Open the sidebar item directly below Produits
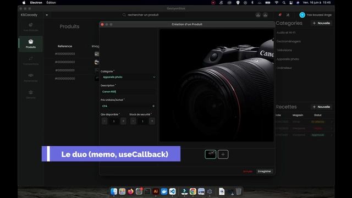Screen dimensions: 352x198 (x=31, y=61)
